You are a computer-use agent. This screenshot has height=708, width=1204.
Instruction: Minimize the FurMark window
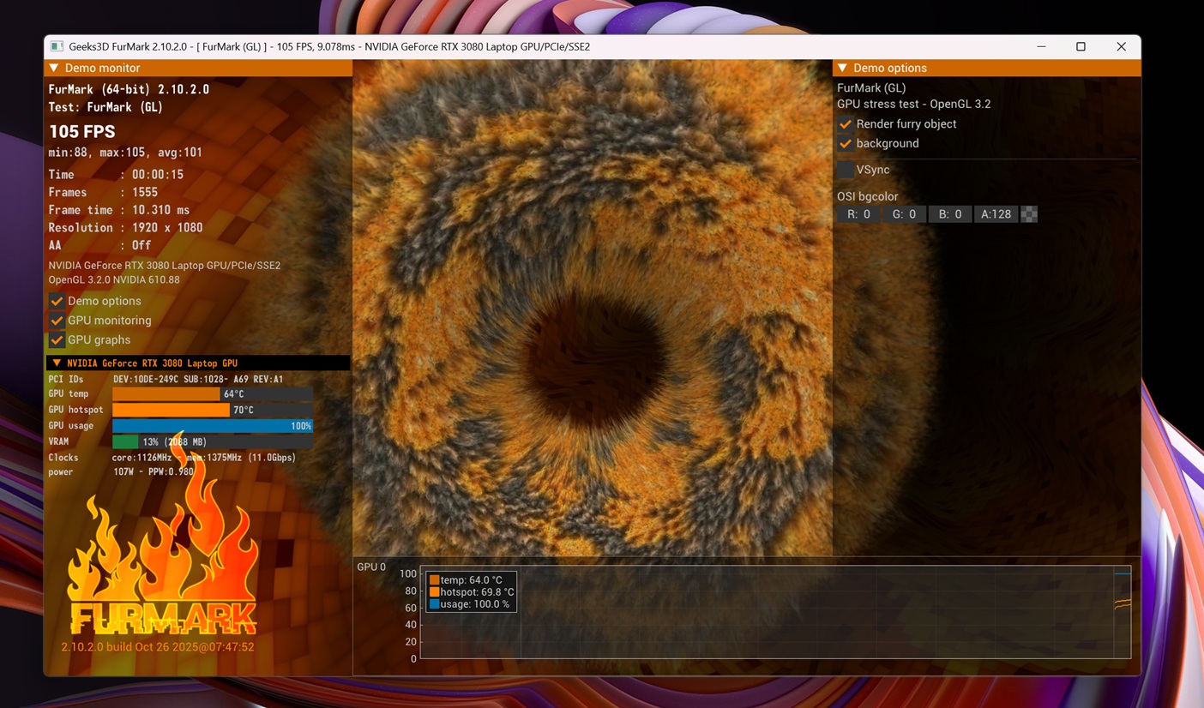pyautogui.click(x=1041, y=46)
